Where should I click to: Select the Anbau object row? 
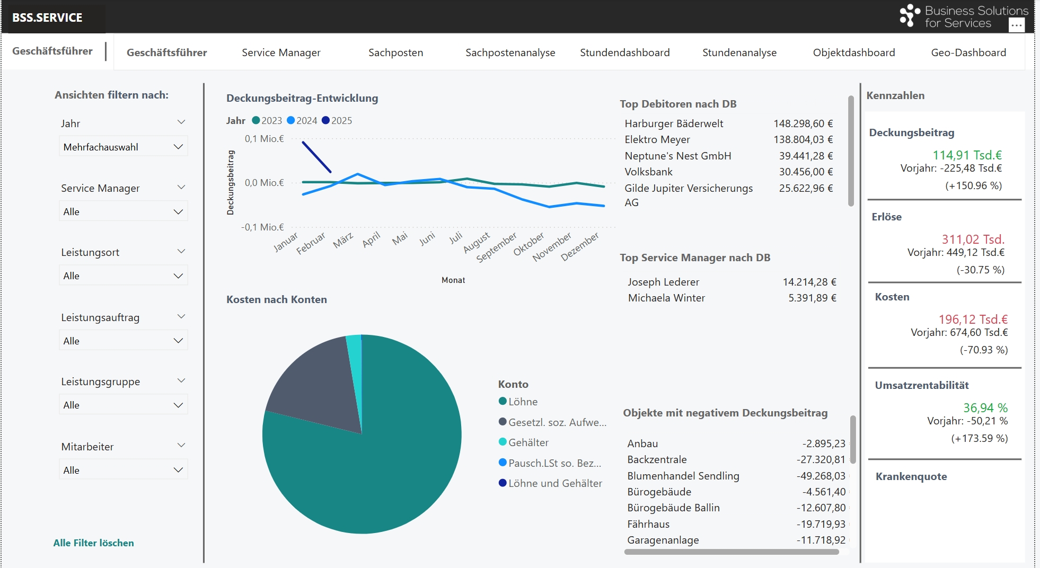736,443
